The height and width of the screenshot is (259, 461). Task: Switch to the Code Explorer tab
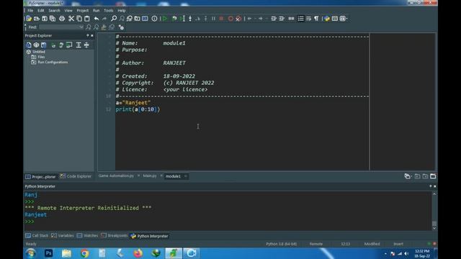(x=76, y=176)
